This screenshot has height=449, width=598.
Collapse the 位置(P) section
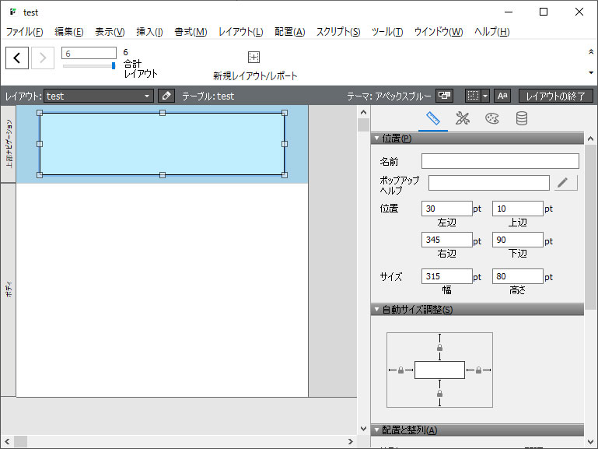point(376,138)
